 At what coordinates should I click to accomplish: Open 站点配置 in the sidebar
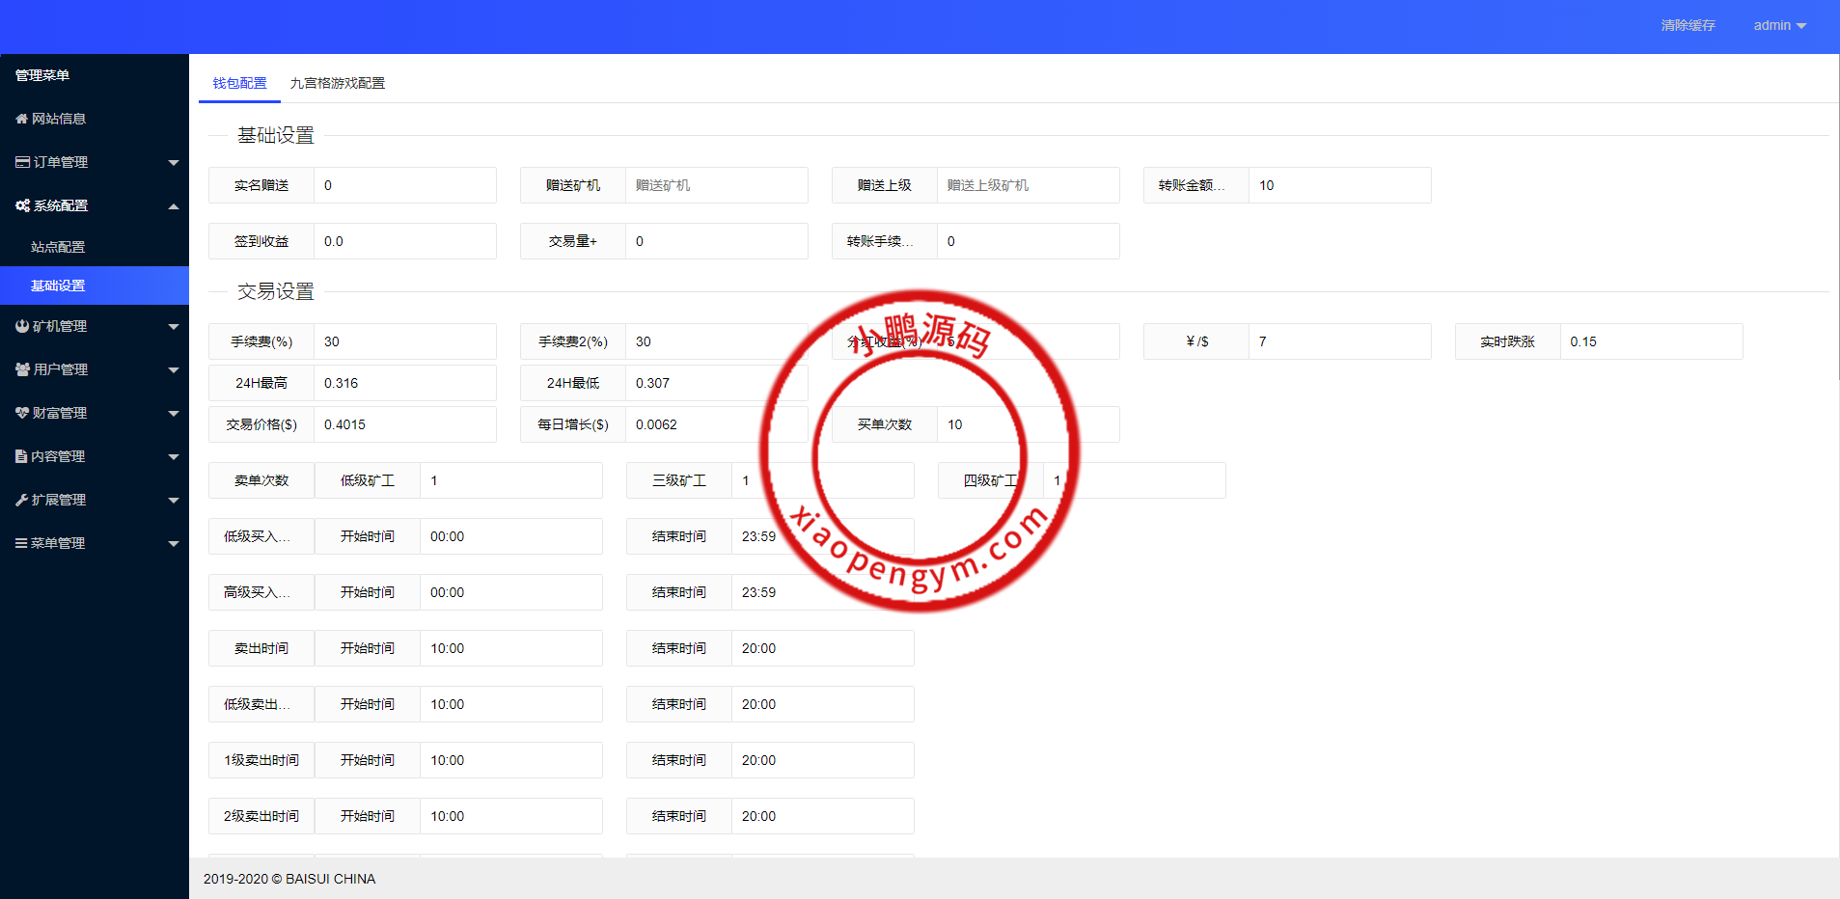[x=58, y=247]
